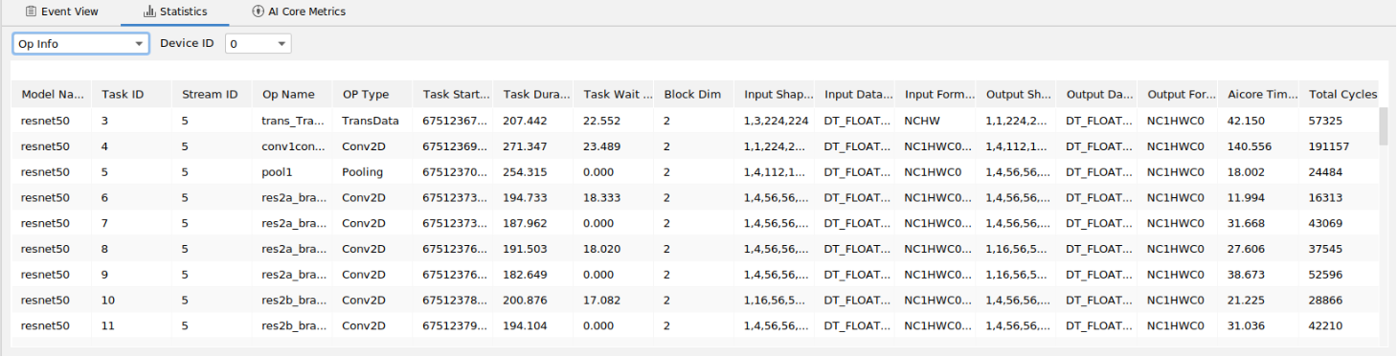Screen dimensions: 1398x357
Task: Expand the Op Info dropdown
Action: (80, 44)
